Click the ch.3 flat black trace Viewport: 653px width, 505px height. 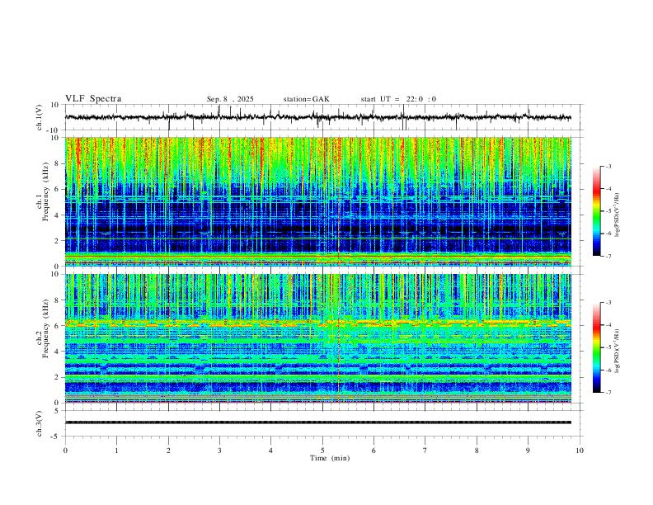318,422
